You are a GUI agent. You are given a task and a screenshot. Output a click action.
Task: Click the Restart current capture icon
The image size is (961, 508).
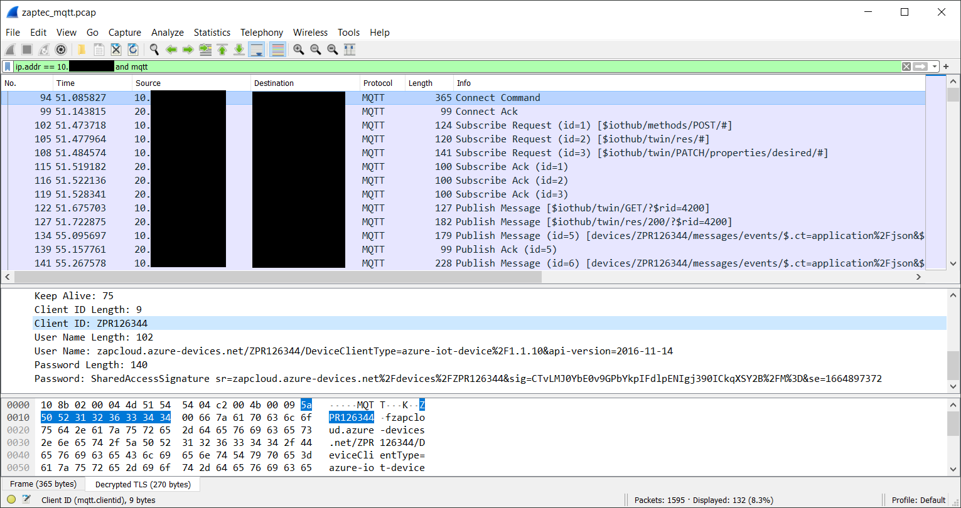[x=44, y=50]
